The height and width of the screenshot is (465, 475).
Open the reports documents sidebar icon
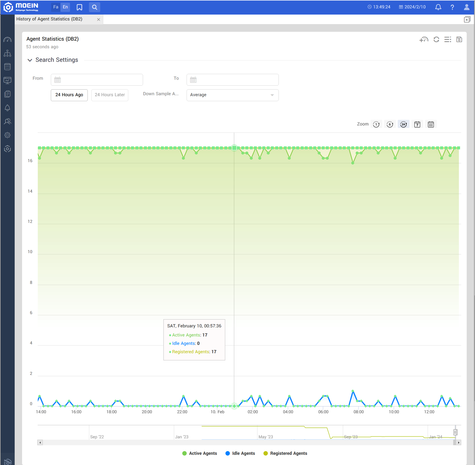tap(7, 94)
